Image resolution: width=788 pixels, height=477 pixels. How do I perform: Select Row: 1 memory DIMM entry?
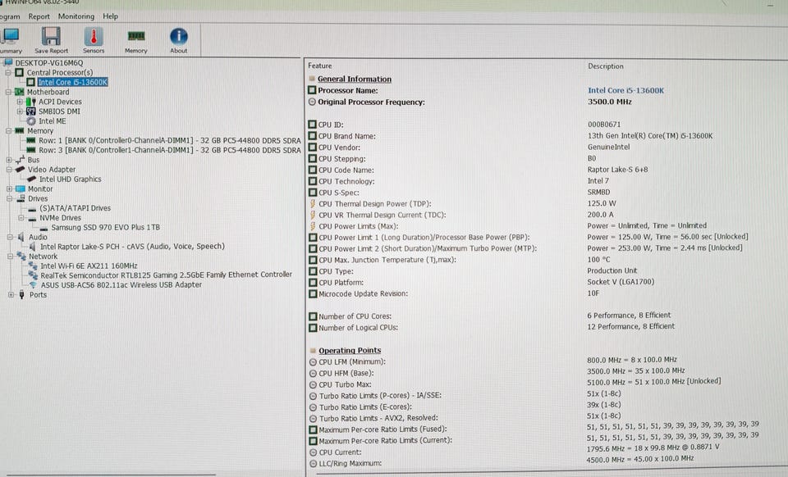[169, 140]
